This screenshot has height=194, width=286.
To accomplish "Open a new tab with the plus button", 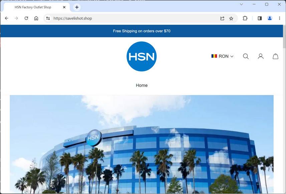I will tap(77, 7).
